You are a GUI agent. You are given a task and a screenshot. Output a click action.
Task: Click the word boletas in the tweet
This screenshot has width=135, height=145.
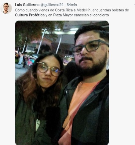click(x=118, y=10)
